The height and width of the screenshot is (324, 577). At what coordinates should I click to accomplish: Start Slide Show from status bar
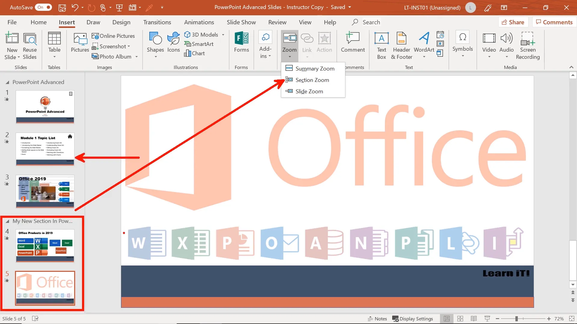pyautogui.click(x=487, y=319)
